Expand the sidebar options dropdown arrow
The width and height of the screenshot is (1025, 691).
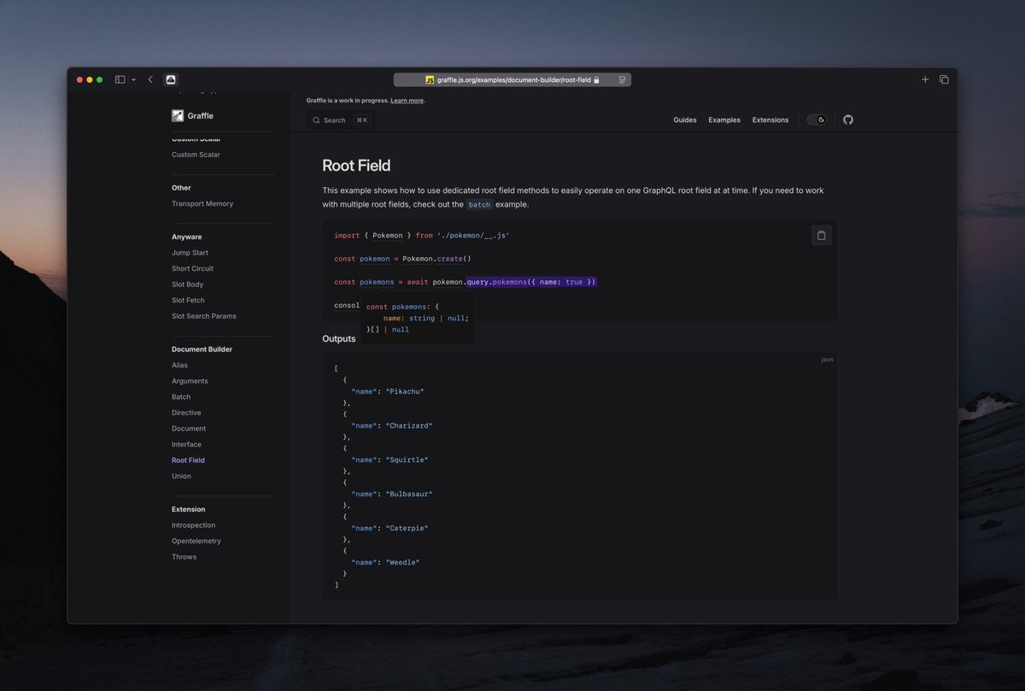tap(133, 79)
